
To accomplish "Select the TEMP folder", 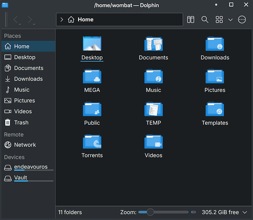I will 154,114.
